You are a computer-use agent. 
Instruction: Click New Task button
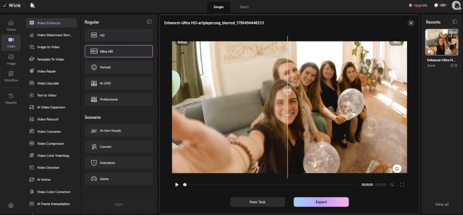point(257,202)
